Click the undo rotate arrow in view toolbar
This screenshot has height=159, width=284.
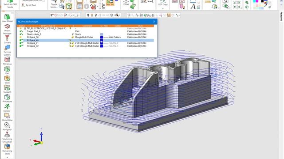(129, 15)
